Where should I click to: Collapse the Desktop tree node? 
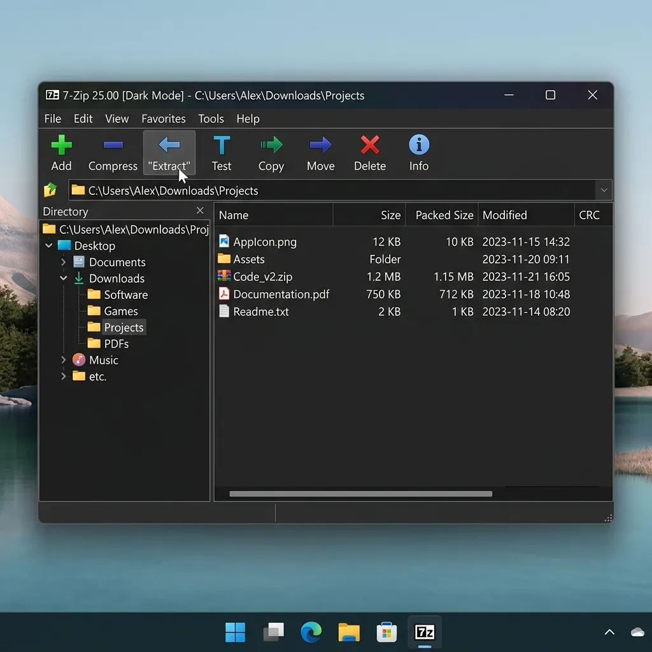48,245
